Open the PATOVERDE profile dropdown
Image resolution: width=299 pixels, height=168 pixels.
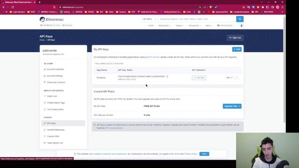click(x=226, y=26)
